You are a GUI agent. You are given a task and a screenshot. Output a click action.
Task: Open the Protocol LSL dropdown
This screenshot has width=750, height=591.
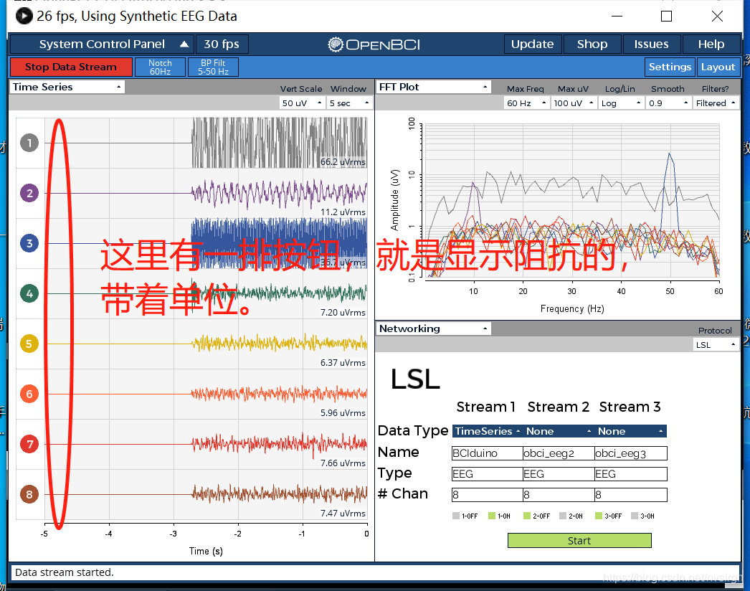pyautogui.click(x=716, y=345)
